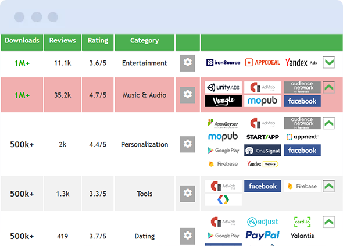Open settings gear in Tools row
This screenshot has height=246, width=343.
coord(187,194)
